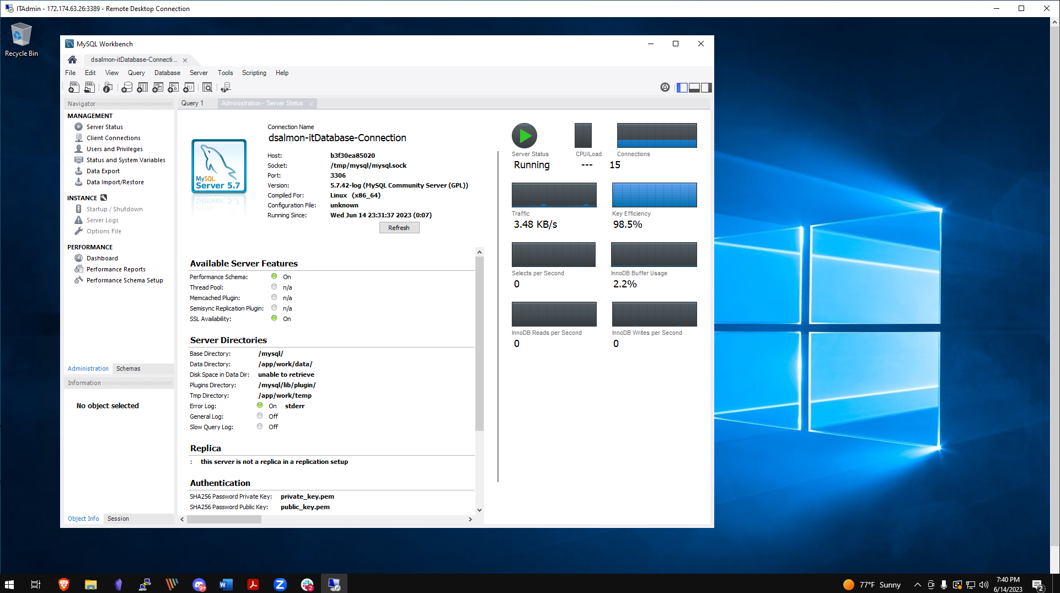Open Startup / Shutdown
Screen dimensions: 1060x593
pos(114,209)
